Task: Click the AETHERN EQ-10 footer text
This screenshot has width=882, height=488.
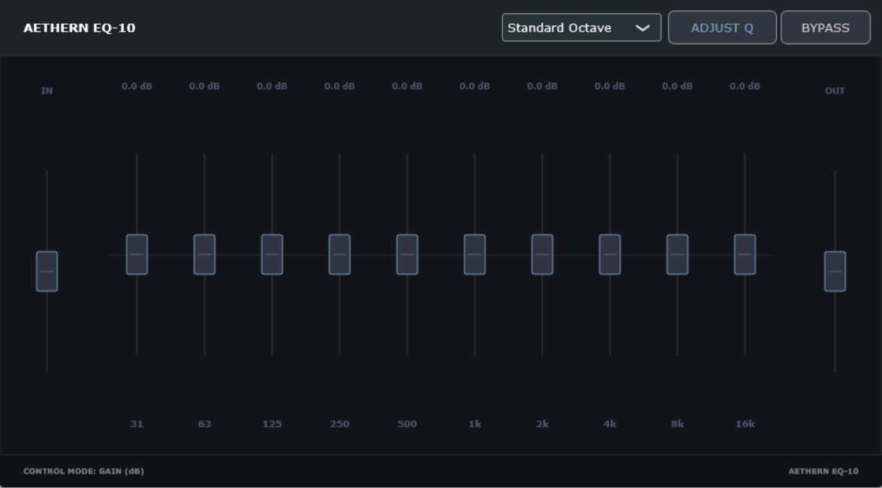Action: (823, 471)
